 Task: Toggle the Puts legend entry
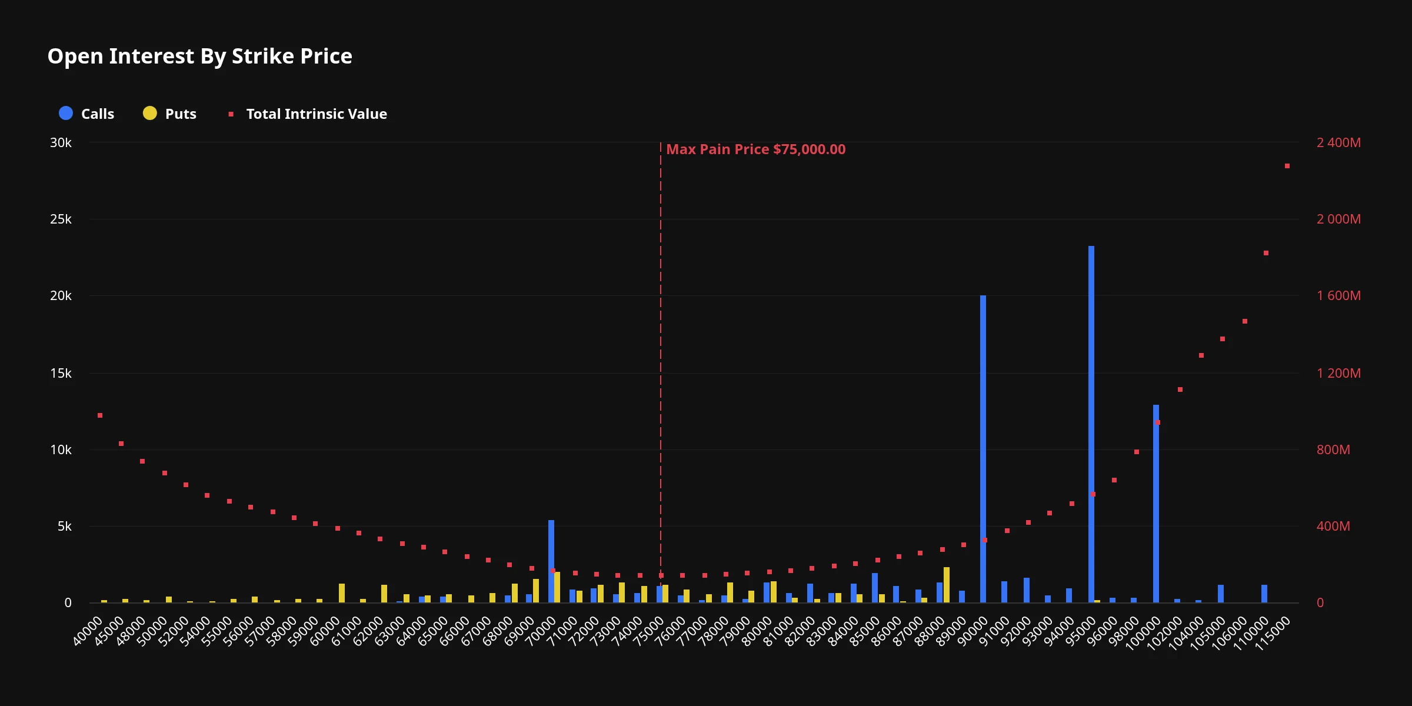click(169, 114)
